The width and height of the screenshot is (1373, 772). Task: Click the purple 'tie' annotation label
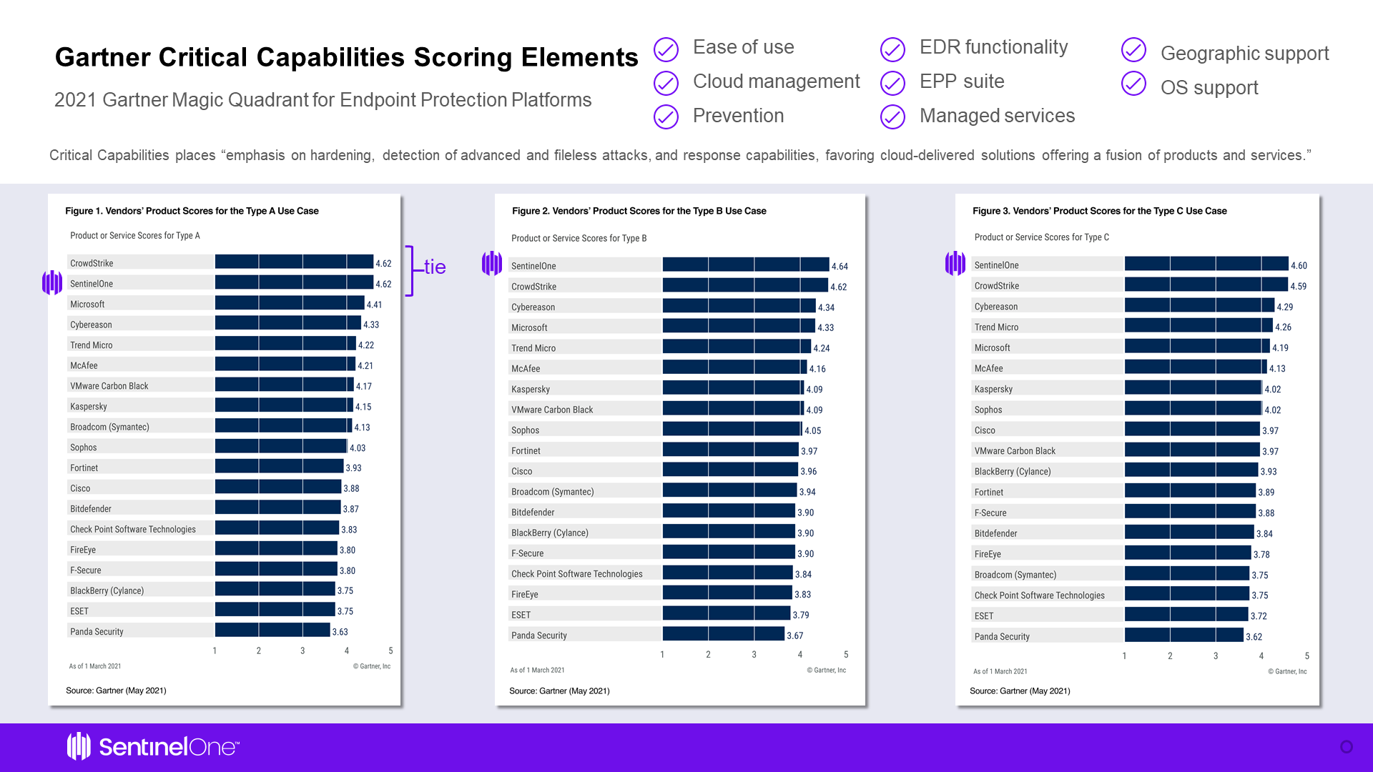[435, 267]
